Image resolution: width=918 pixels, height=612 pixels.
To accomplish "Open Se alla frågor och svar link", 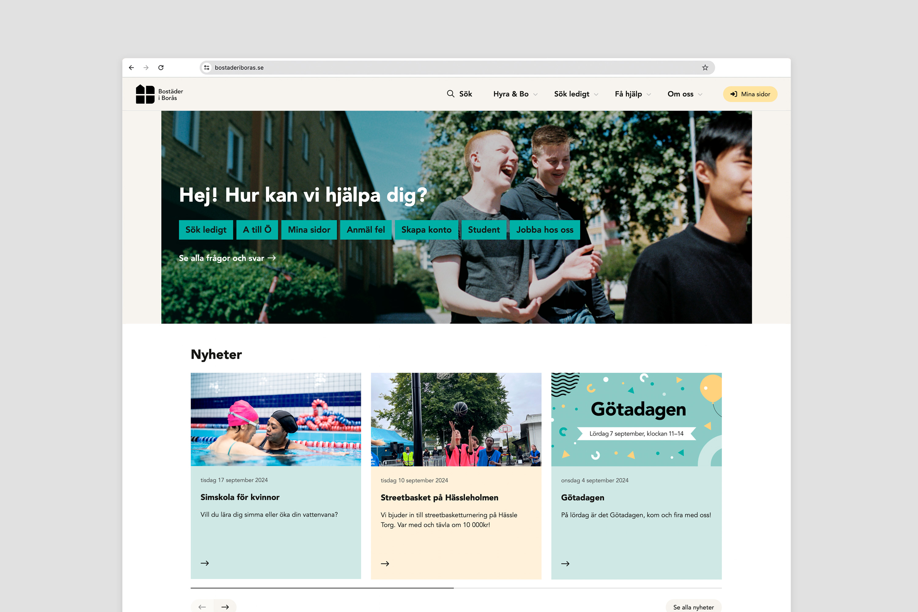I will pyautogui.click(x=228, y=258).
